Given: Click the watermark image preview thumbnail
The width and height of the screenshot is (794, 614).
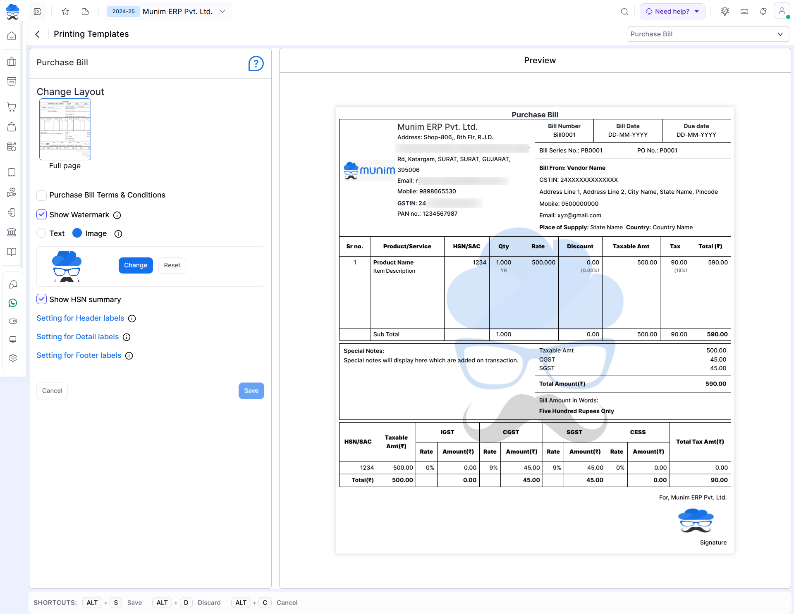Looking at the screenshot, I should 67,266.
